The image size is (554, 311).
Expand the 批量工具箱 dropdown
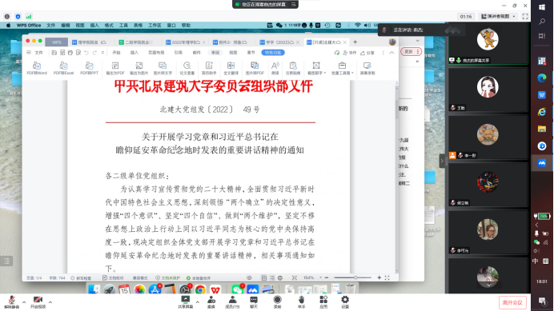point(342,68)
